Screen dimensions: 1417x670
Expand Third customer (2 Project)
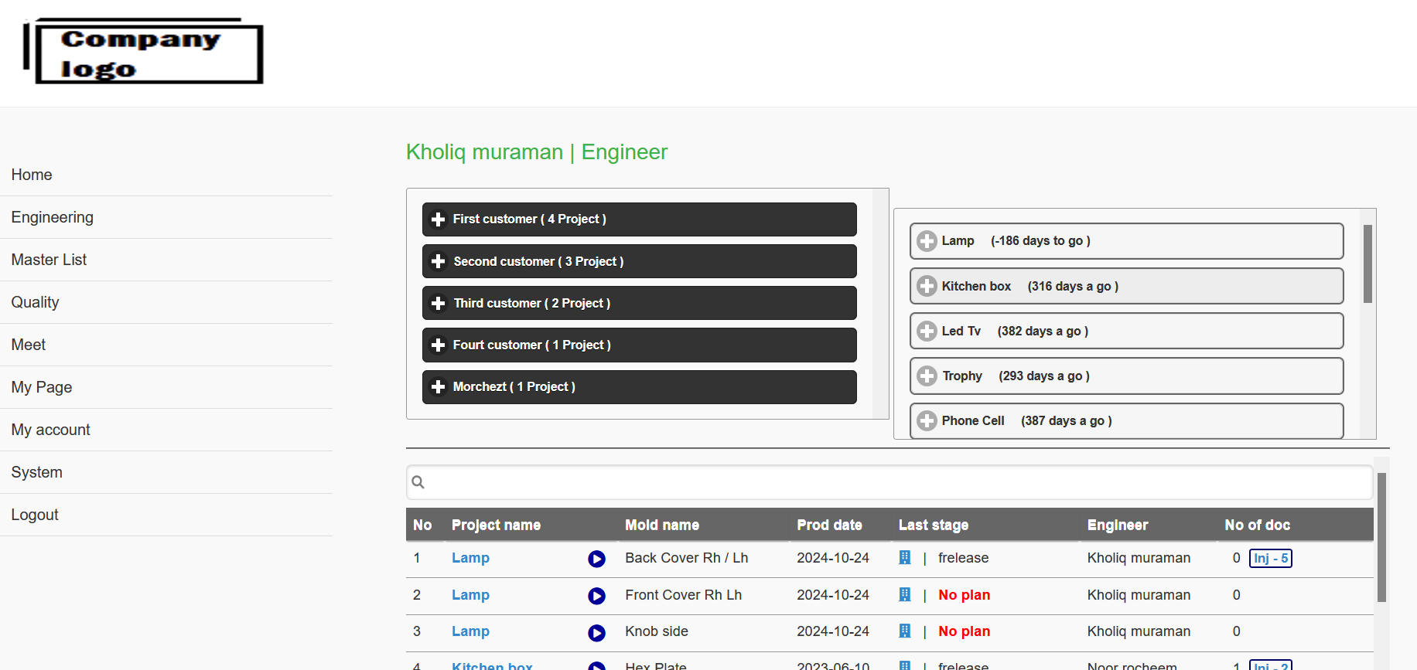639,303
